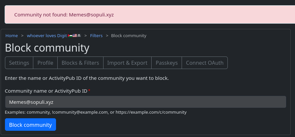Focus the community name input field

tap(145, 102)
